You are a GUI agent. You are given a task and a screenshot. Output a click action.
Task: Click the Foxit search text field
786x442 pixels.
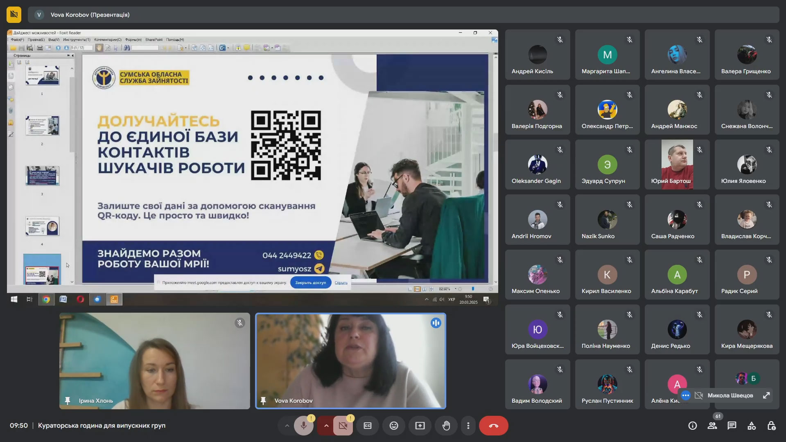[145, 48]
